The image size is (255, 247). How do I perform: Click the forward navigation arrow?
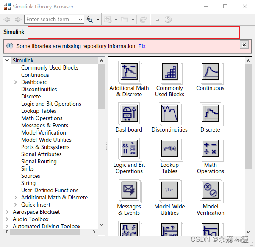coord(18,20)
